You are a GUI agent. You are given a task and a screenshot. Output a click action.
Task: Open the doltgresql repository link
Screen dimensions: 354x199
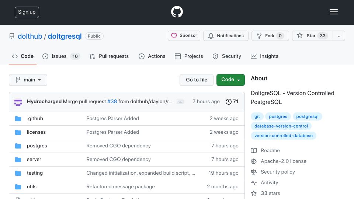[x=65, y=36]
